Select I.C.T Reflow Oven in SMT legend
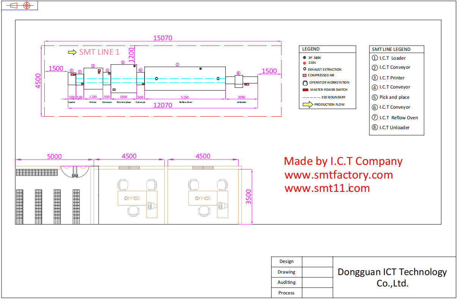Viewport: 457px width, 299px height. [398, 118]
